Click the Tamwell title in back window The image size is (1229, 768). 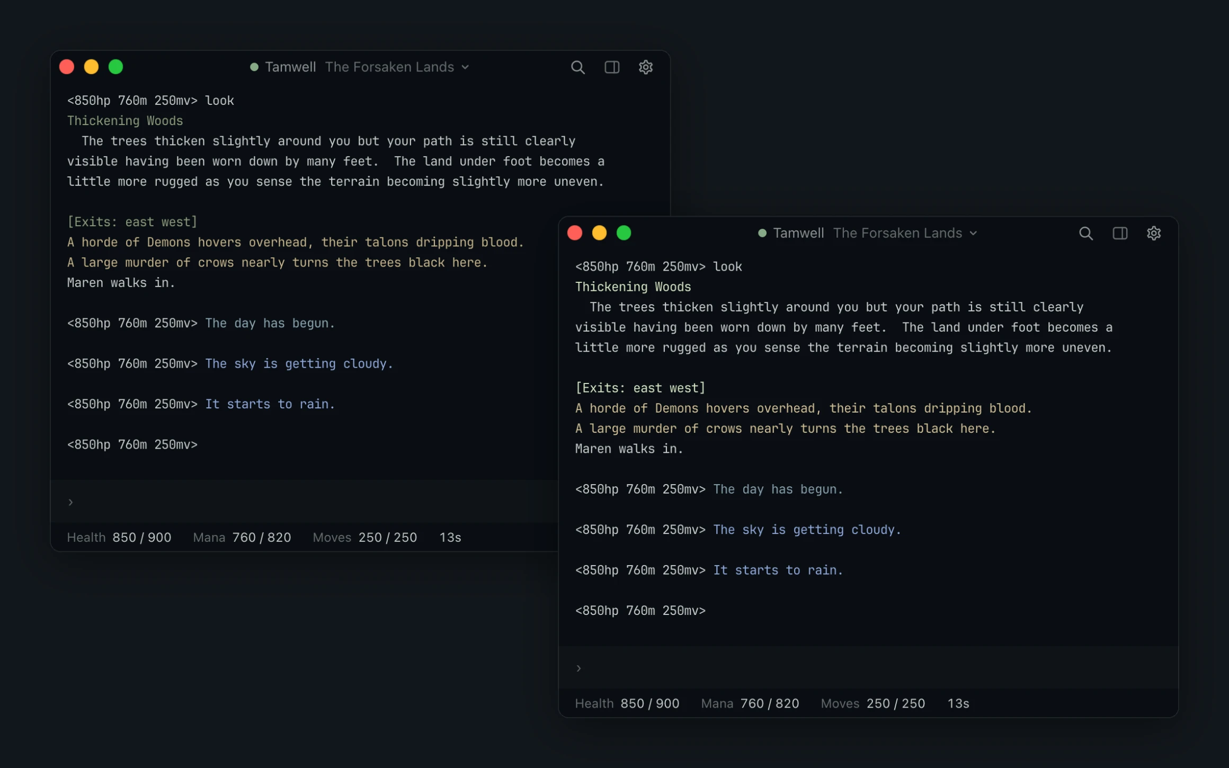pyautogui.click(x=290, y=67)
